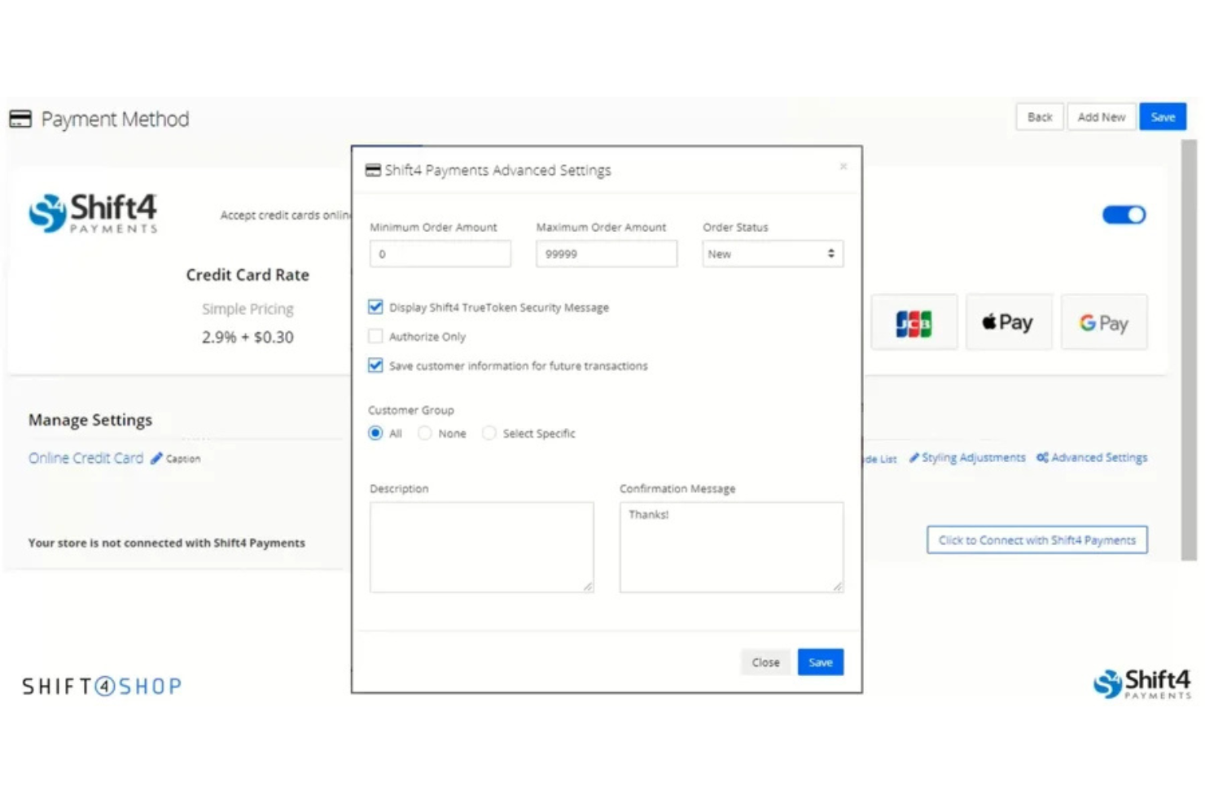Select the Google Pay payment icon
The image size is (1205, 803).
[x=1104, y=321]
